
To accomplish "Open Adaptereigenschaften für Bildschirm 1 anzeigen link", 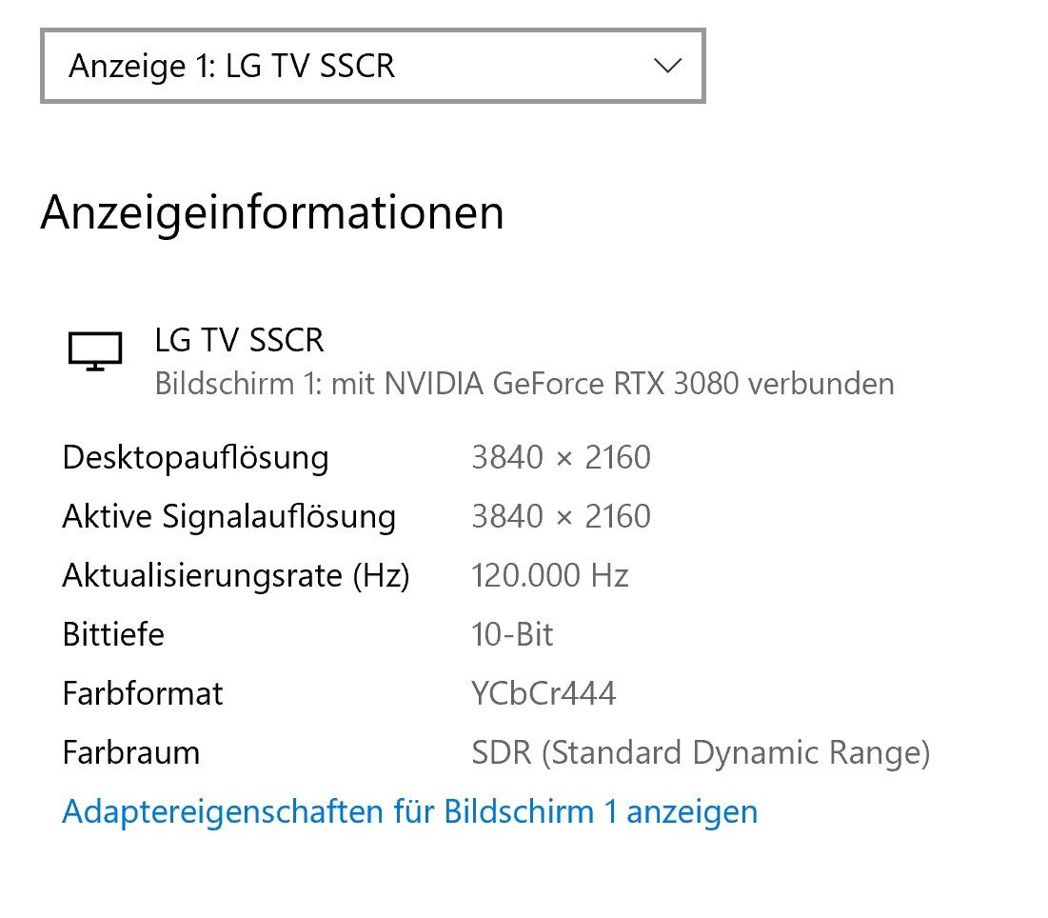I will 409,811.
